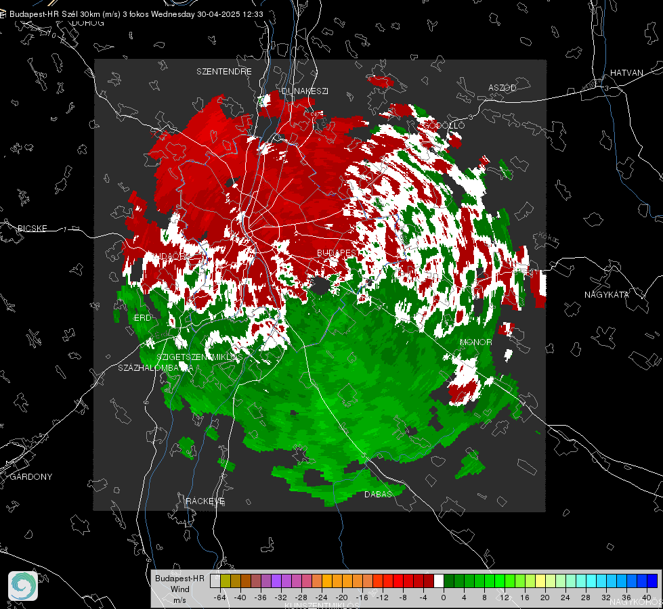Click the DOROG city label
Viewport: 663px width, 609px height.
pyautogui.click(x=88, y=23)
